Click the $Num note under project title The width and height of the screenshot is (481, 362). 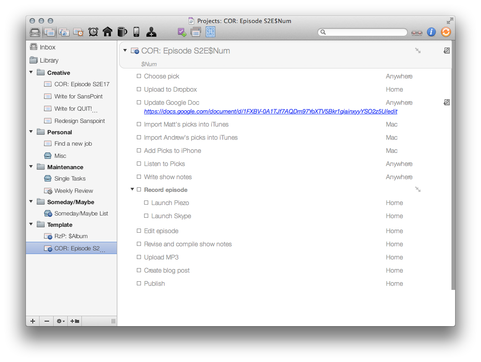(x=149, y=64)
